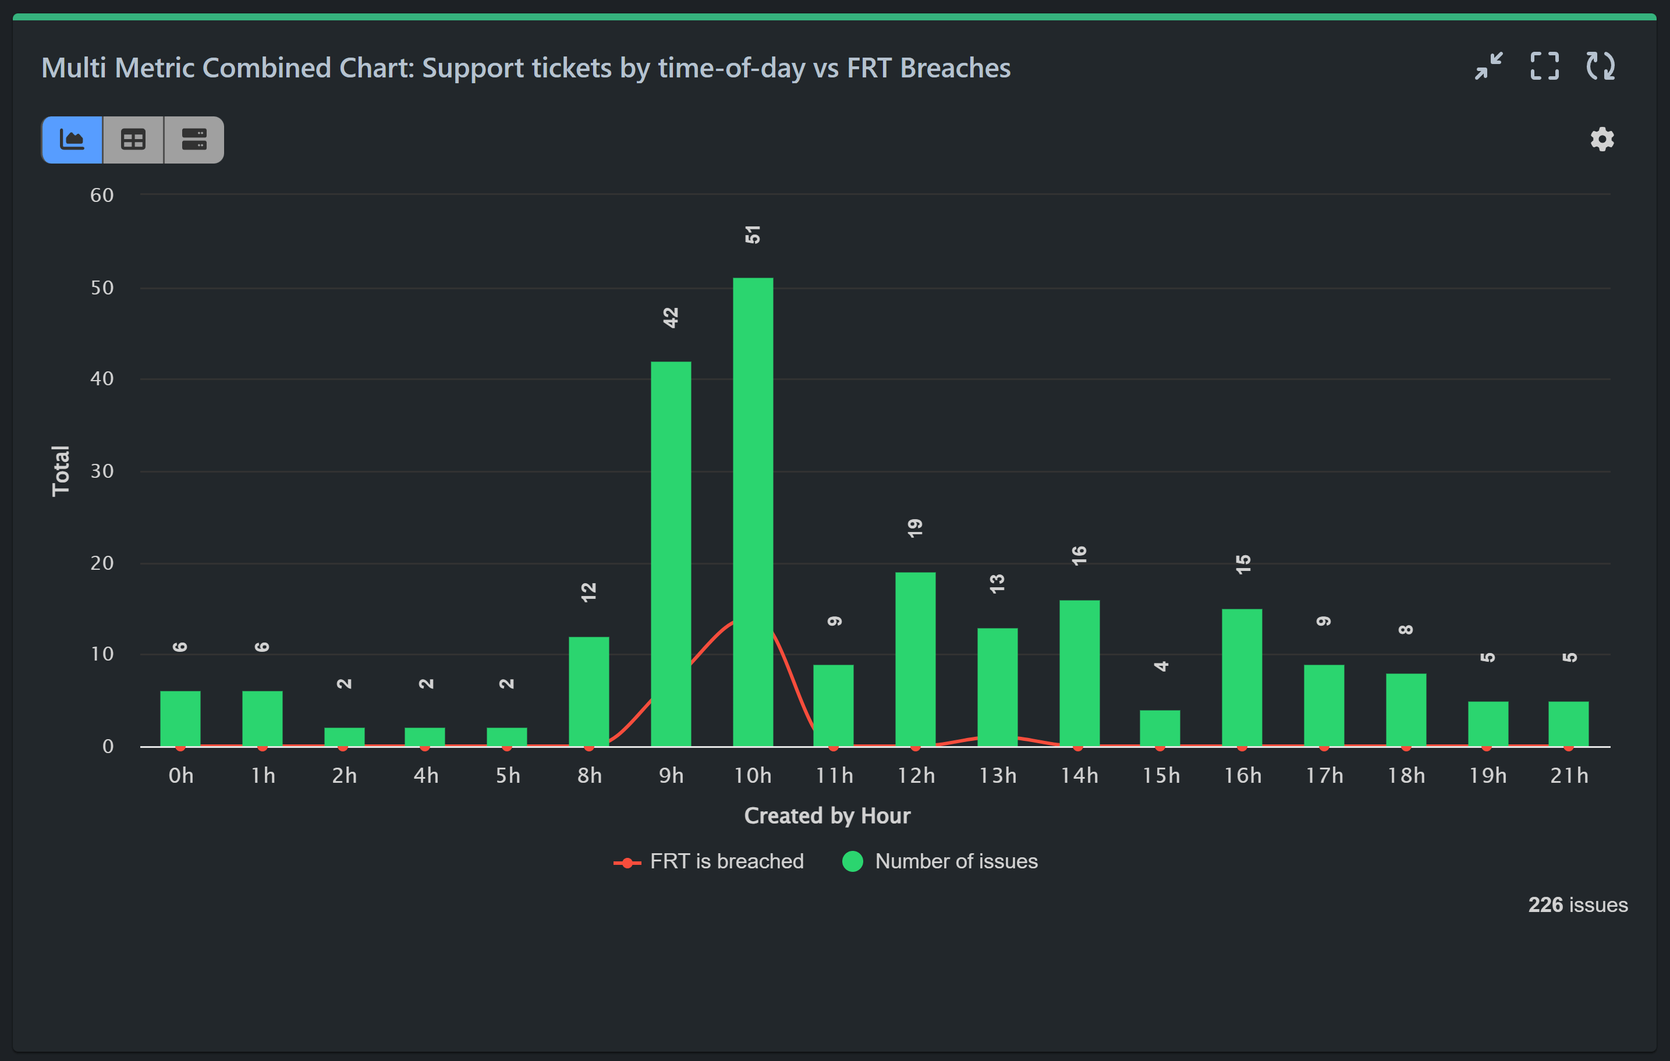Click the 15h bar labeled 4
Screen dimensions: 1670x1061
click(1161, 732)
